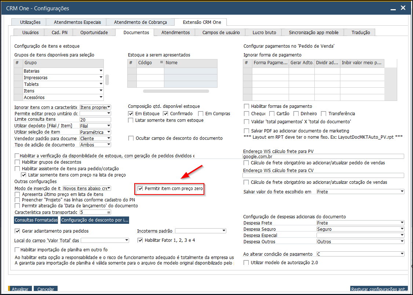Click the Consultas Formatadas button
Screen dimensions: 413x295
[x=36, y=220]
